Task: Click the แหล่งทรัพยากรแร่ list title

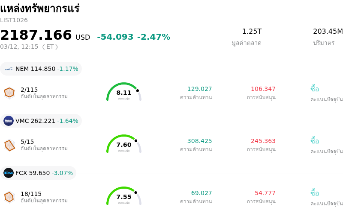Action: tap(40, 9)
